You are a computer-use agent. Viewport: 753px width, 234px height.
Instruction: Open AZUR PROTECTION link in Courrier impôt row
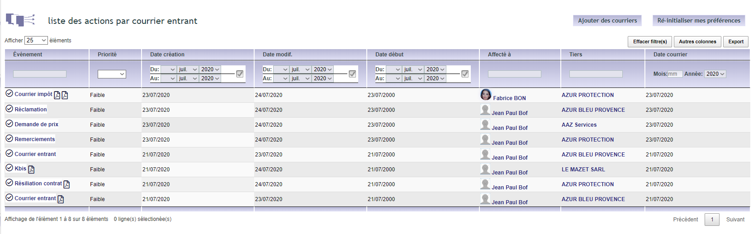click(588, 95)
